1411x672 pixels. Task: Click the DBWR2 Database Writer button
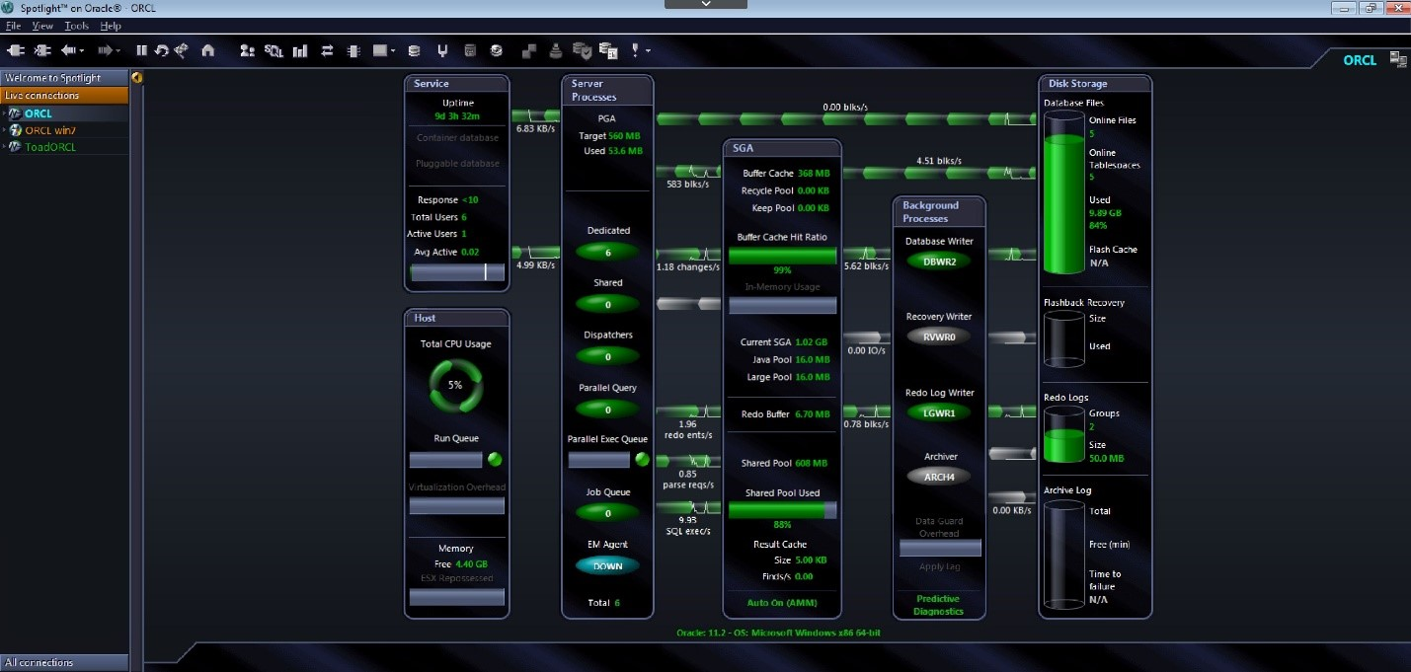pos(939,261)
